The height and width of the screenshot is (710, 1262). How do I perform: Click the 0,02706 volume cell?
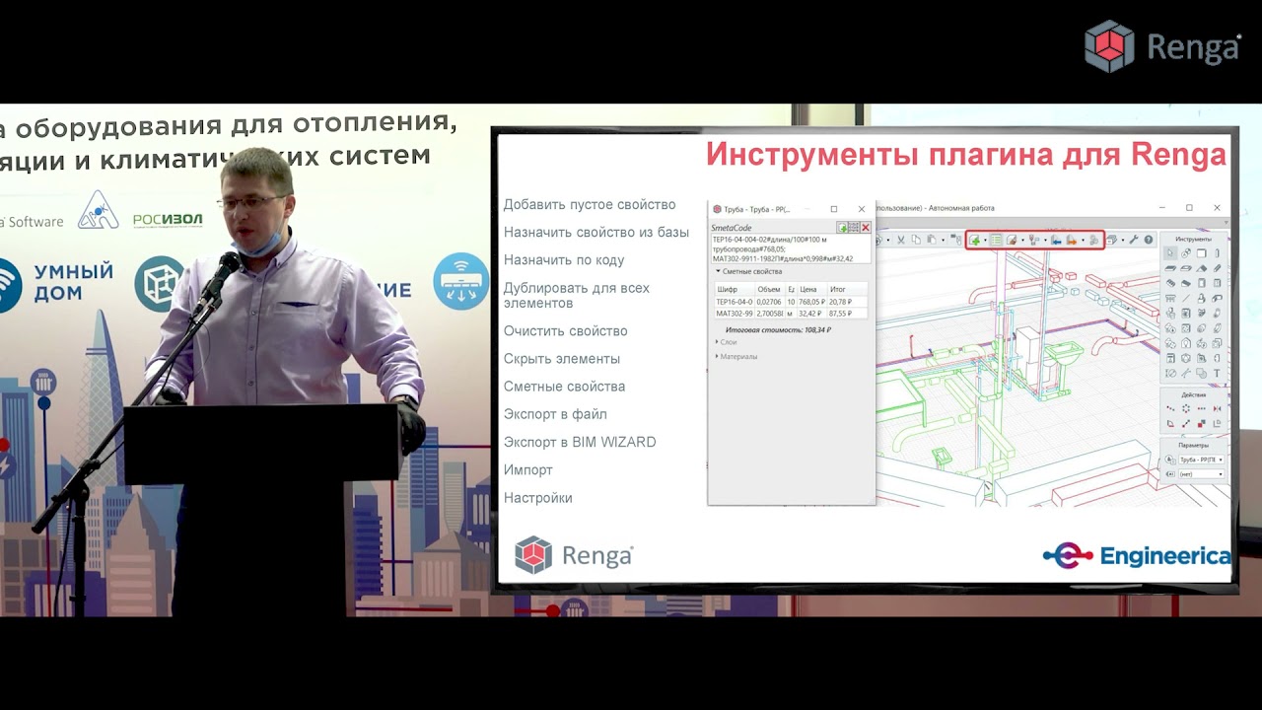770,302
